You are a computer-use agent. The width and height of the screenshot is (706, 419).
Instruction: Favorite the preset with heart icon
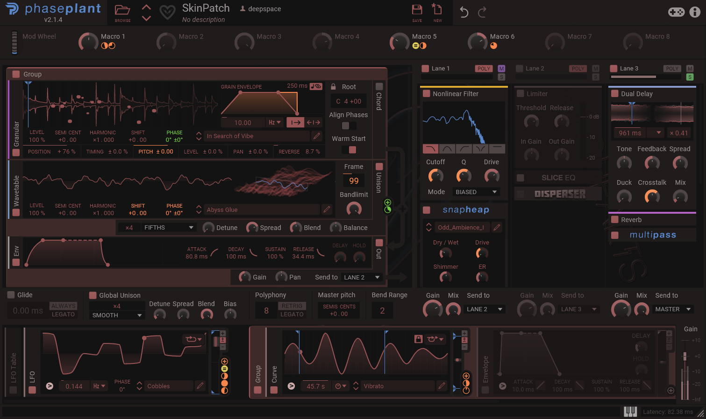tap(167, 12)
